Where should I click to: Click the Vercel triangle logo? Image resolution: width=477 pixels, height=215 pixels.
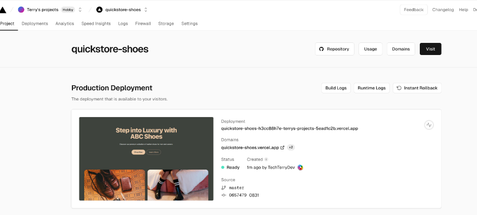click(x=3, y=10)
